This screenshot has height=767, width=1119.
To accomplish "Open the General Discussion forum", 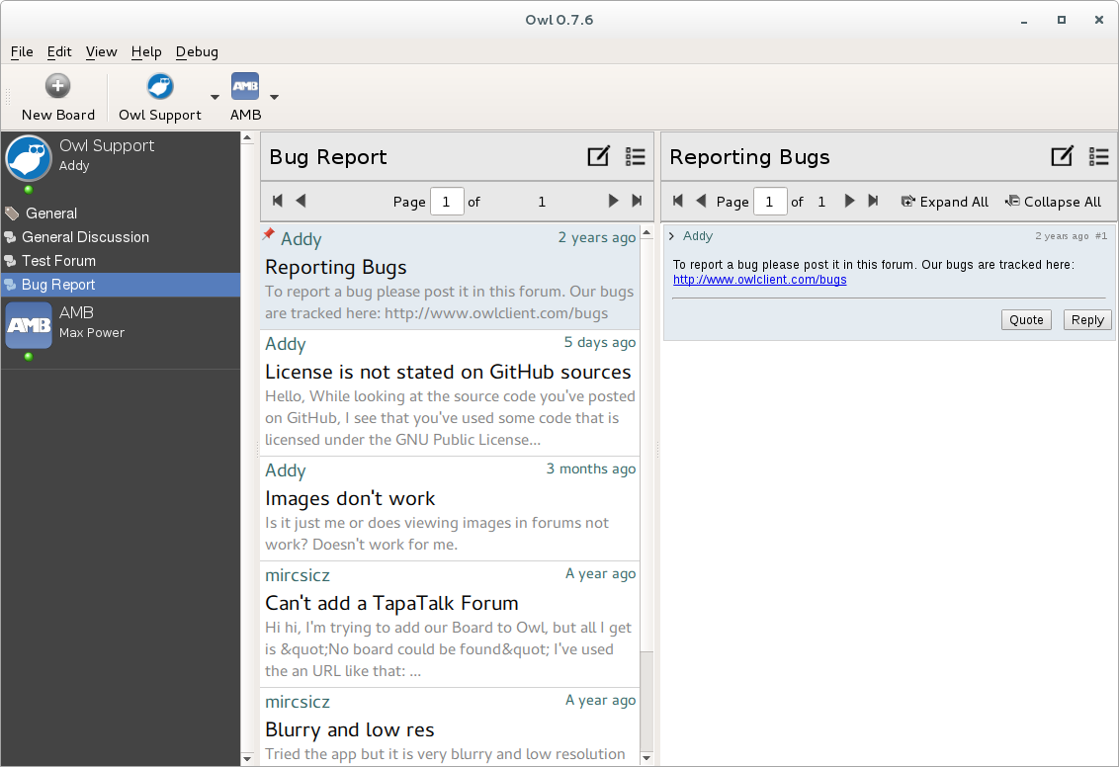I will click(121, 237).
